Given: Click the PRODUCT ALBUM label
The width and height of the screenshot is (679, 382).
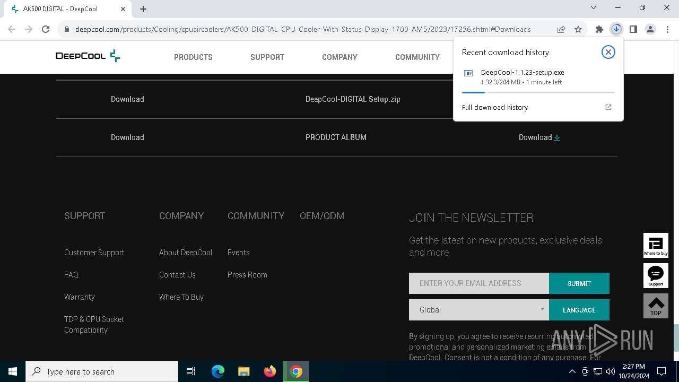Looking at the screenshot, I should [x=336, y=137].
